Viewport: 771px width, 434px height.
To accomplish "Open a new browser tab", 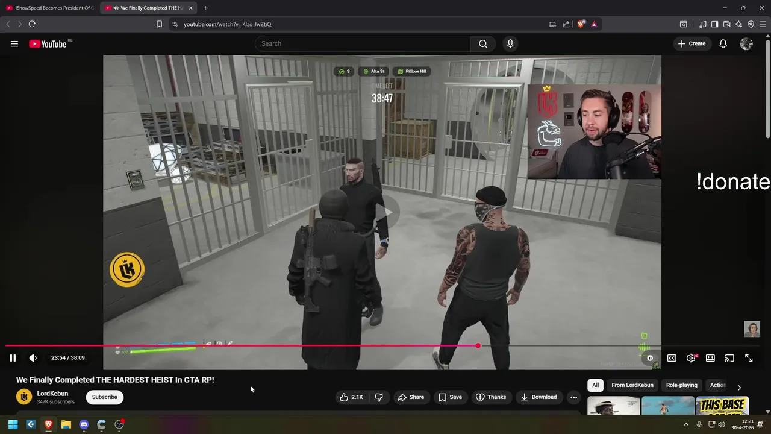I will [205, 8].
